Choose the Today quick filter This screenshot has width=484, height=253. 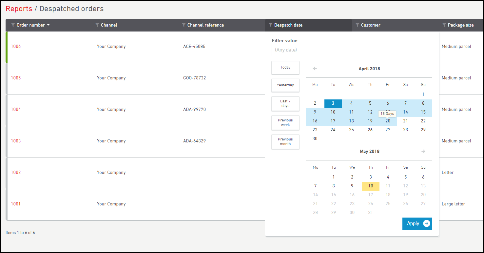[285, 67]
